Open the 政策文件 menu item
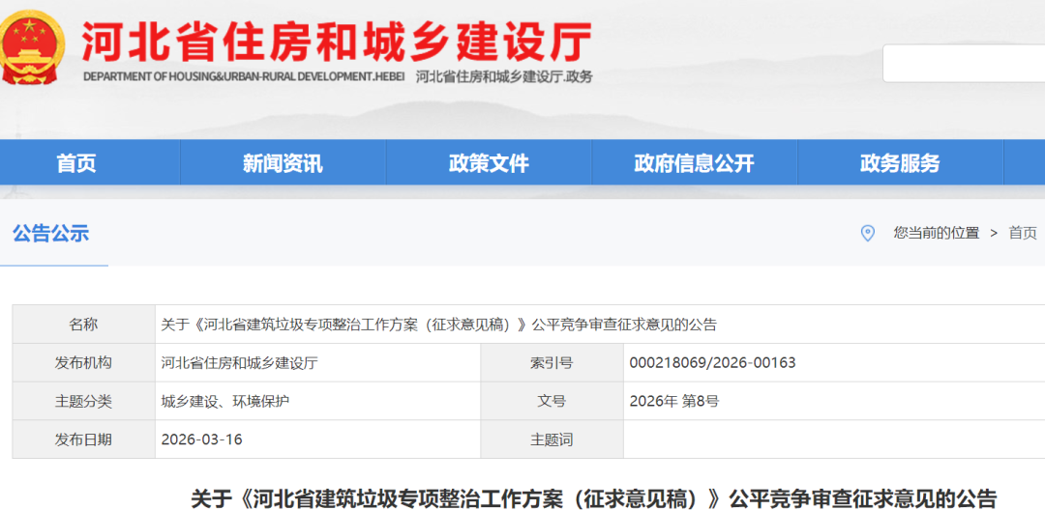Viewport: 1045px width, 510px height. pos(489,163)
